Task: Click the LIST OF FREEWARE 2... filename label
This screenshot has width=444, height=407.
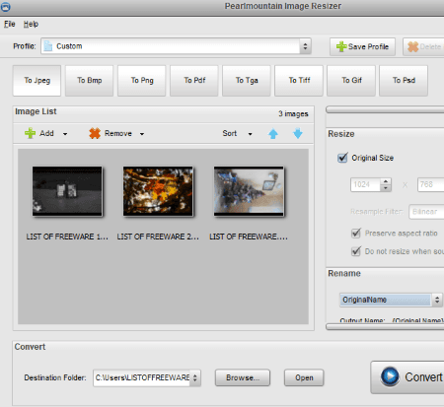Action: (x=158, y=237)
